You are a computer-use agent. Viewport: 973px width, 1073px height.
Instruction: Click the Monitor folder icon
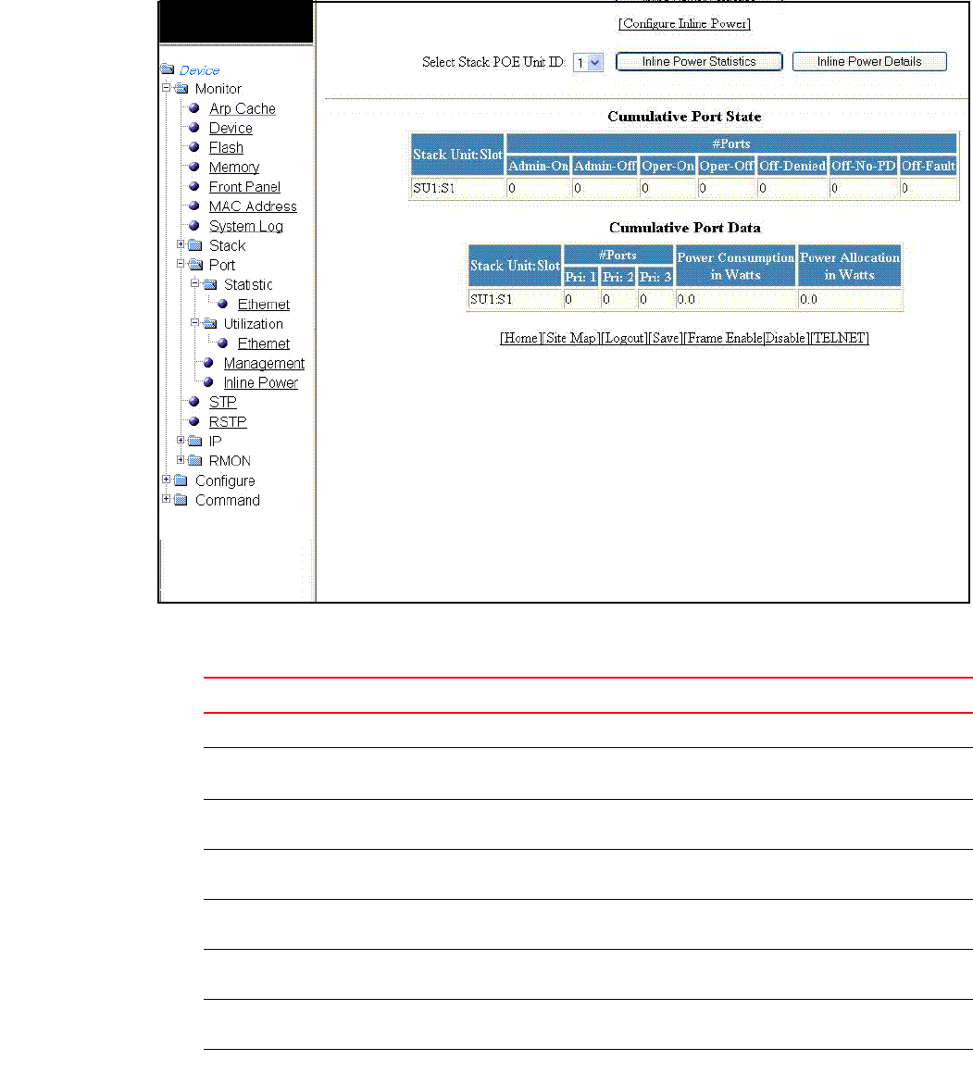[181, 88]
